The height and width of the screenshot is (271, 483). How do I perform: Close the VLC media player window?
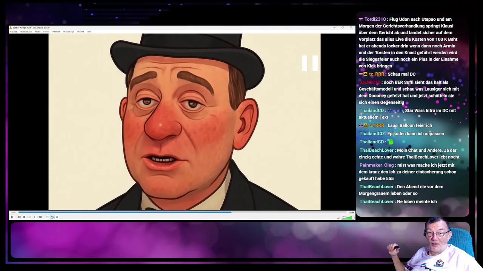(351, 27)
